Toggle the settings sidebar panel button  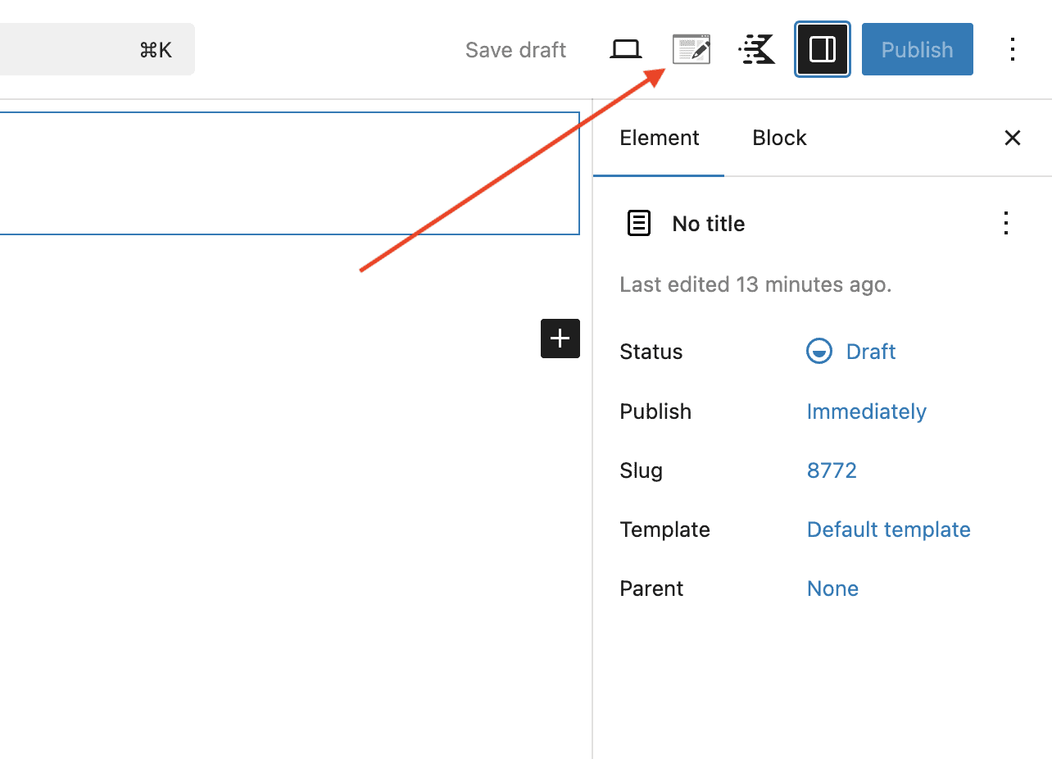coord(822,50)
